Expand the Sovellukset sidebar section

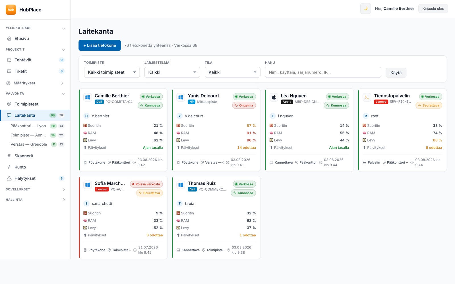click(64, 189)
